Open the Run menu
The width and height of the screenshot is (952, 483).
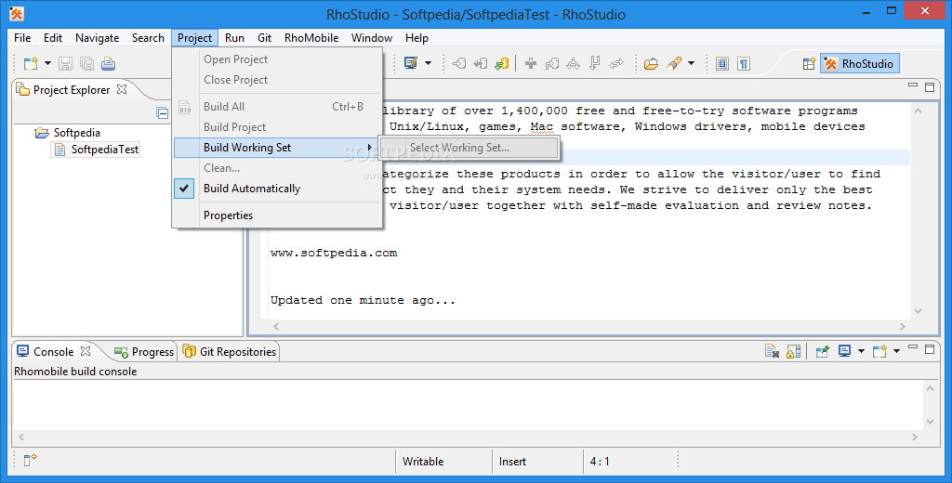[x=234, y=38]
